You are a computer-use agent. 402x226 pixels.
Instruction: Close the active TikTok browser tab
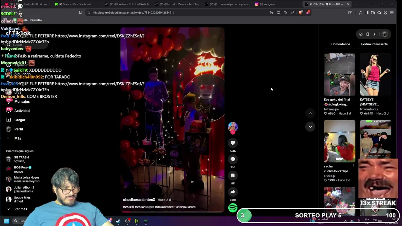pyautogui.click(x=348, y=4)
